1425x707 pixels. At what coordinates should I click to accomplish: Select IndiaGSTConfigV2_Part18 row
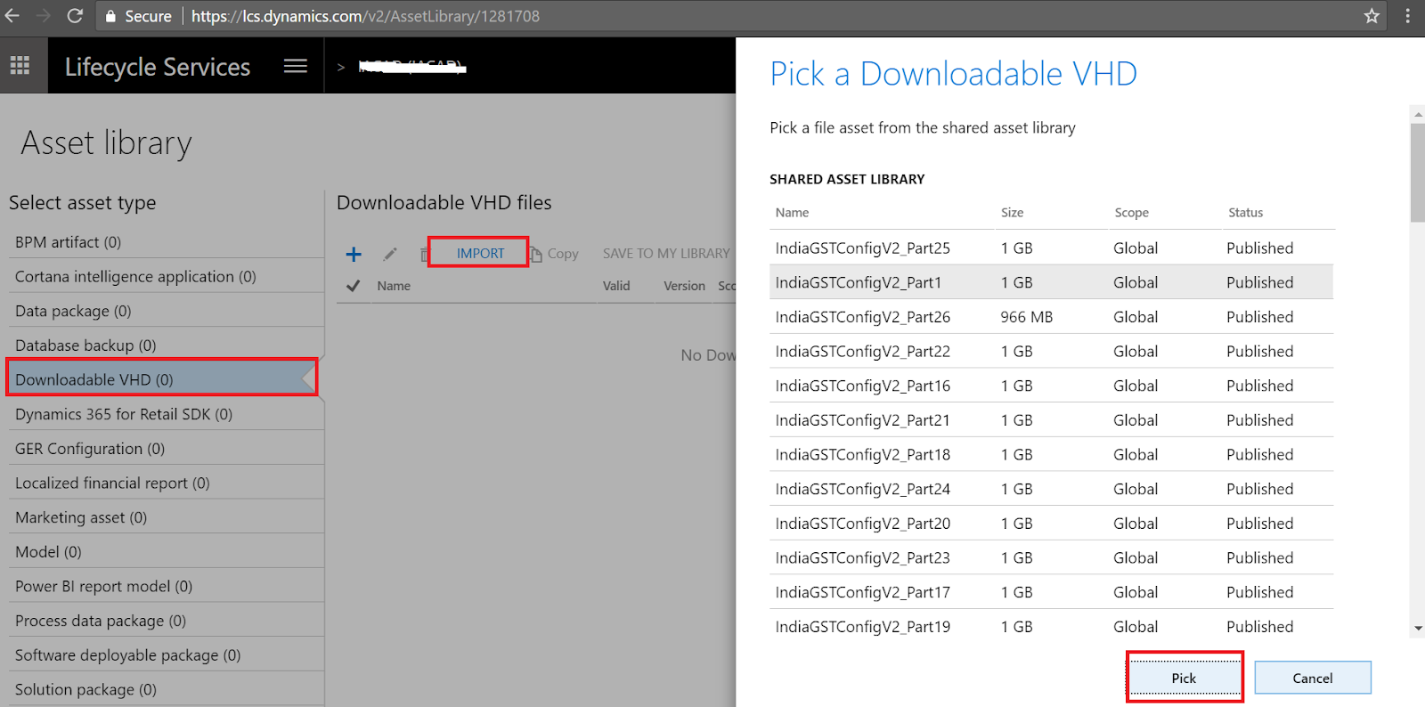(x=1051, y=454)
